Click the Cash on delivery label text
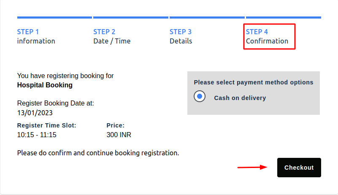338x195 pixels. [x=240, y=98]
